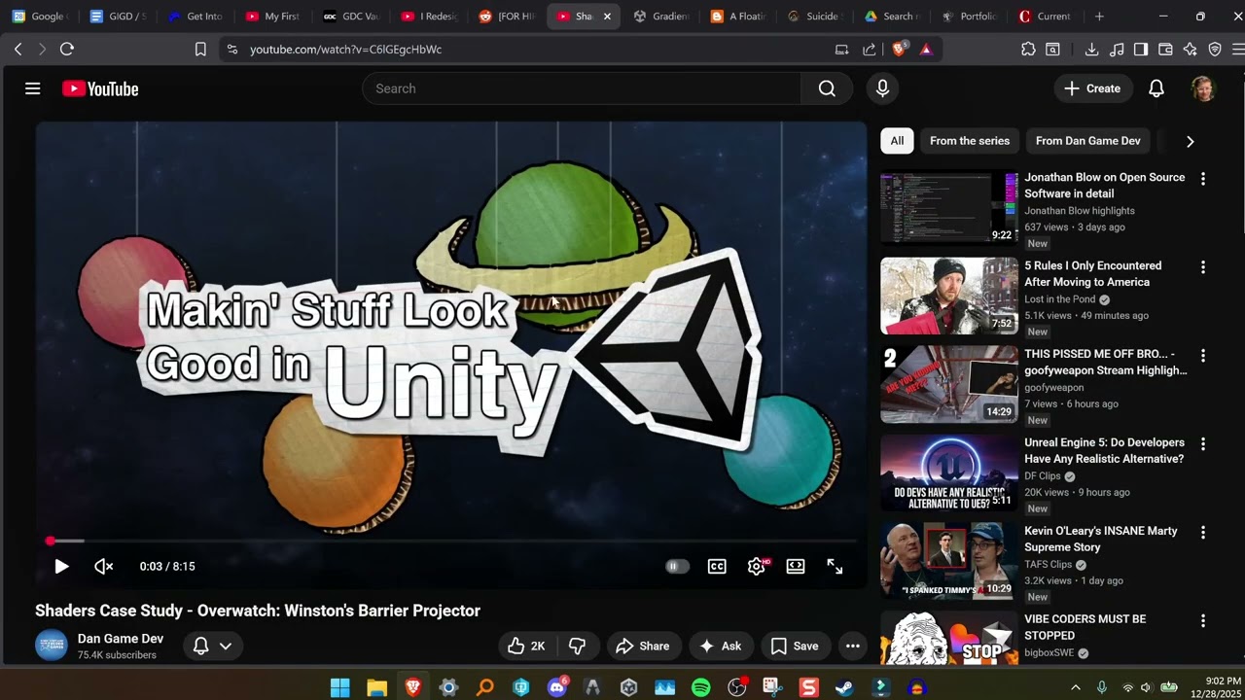This screenshot has width=1245, height=700.
Task: Seek using the video progress bar
Action: 451,541
